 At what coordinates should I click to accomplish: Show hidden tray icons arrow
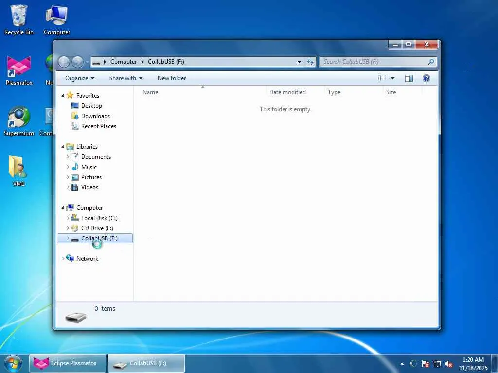pyautogui.click(x=402, y=364)
